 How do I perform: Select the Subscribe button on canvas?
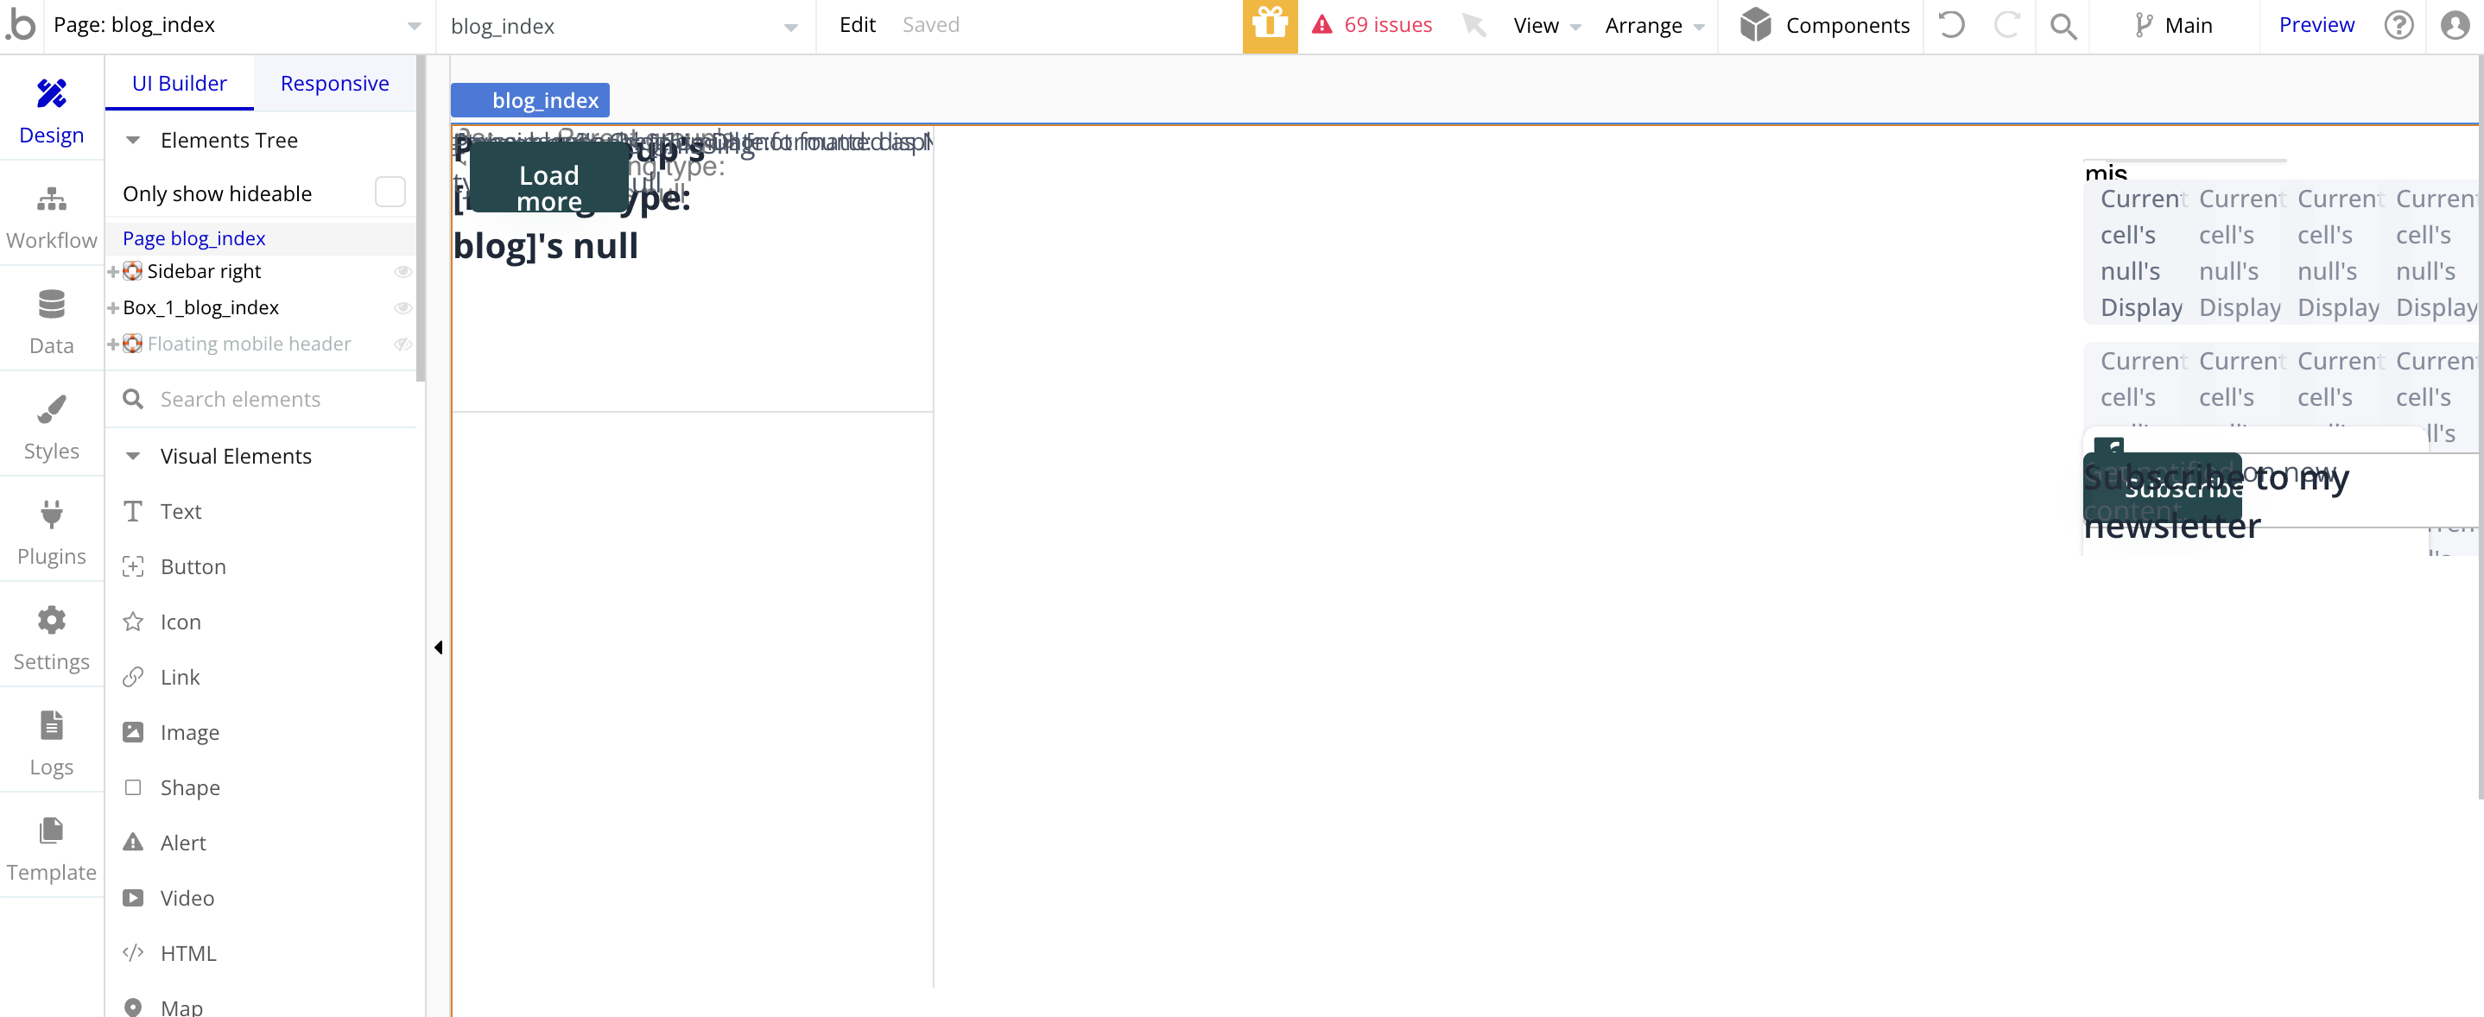2162,487
